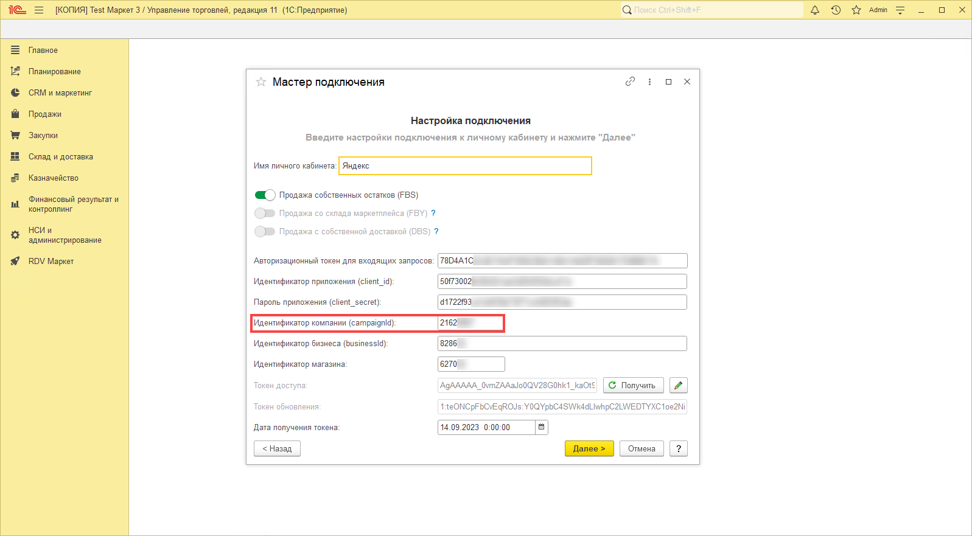Enable Продажа со склада маркетплейса (FBY)
The width and height of the screenshot is (972, 536).
(265, 214)
